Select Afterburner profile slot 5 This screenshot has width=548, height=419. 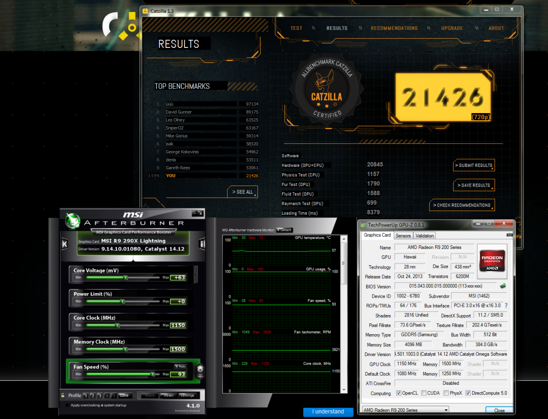pyautogui.click(x=115, y=396)
